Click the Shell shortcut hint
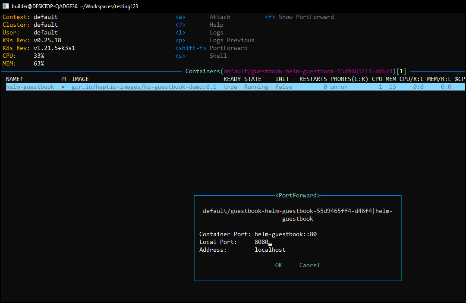 [x=201, y=56]
